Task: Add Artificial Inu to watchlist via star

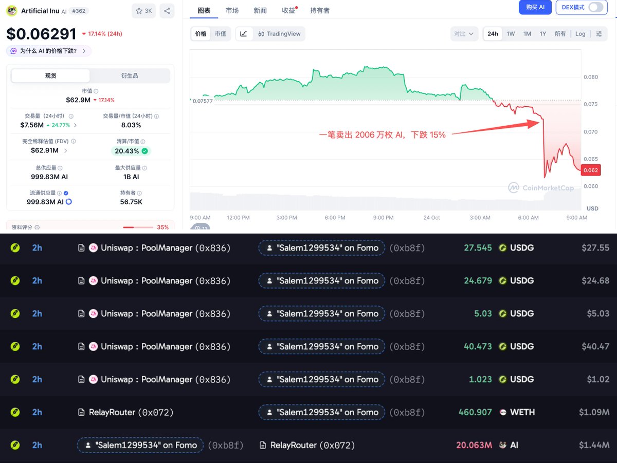Action: pyautogui.click(x=143, y=11)
